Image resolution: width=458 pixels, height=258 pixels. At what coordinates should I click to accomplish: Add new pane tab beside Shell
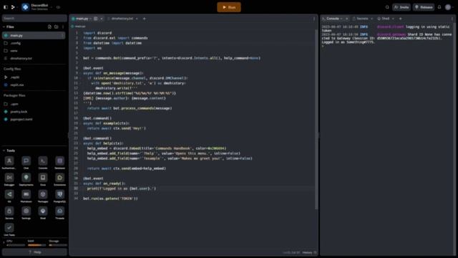[x=401, y=19]
